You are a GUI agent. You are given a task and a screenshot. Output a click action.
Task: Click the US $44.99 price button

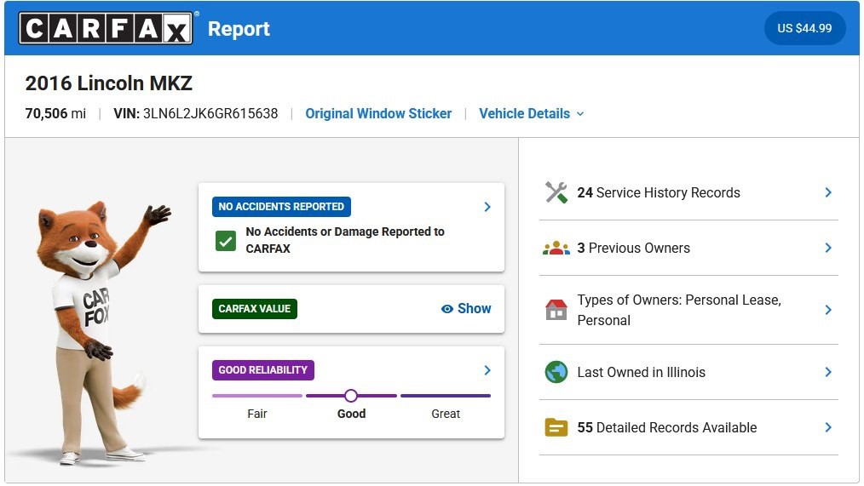point(804,28)
